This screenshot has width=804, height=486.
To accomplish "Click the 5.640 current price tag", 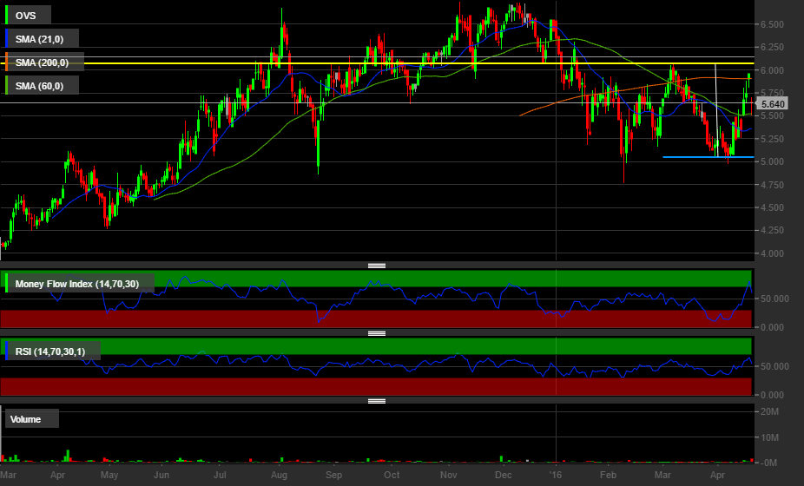I will pyautogui.click(x=772, y=104).
